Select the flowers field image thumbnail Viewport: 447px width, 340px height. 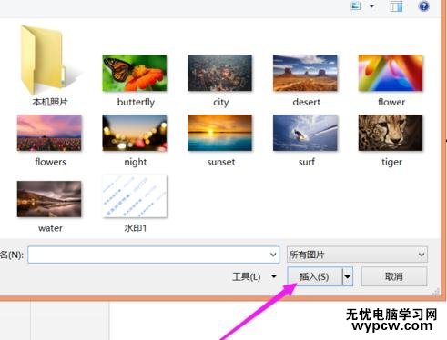(49, 133)
